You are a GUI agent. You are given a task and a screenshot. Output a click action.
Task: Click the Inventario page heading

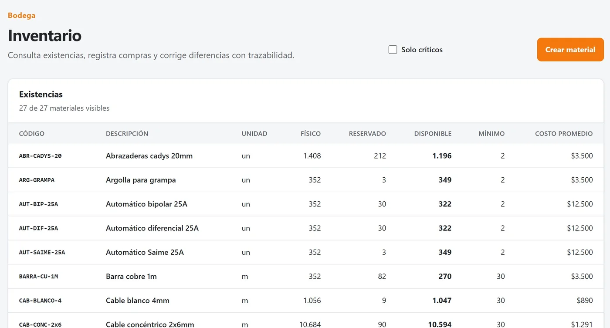[x=45, y=35]
